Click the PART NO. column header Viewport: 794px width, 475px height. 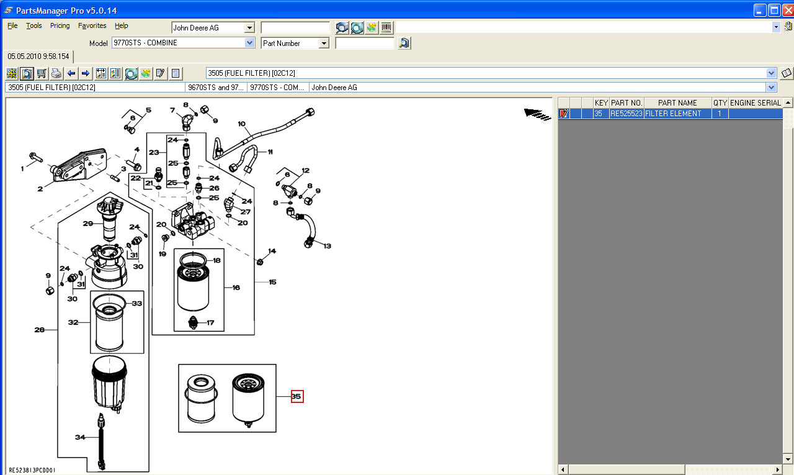point(627,103)
